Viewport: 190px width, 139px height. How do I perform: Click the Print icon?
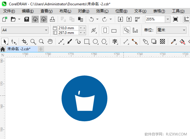(52, 19)
